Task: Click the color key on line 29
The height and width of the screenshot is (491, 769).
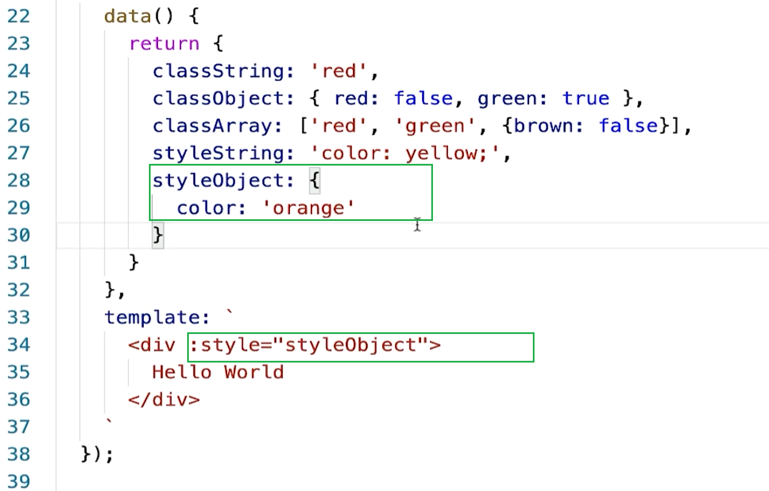Action: 206,208
